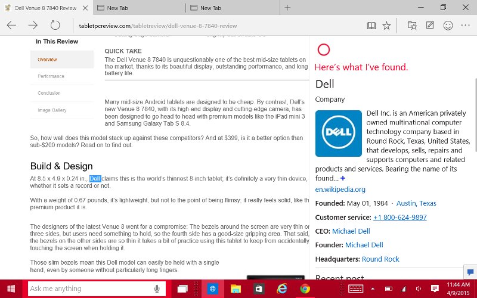The width and height of the screenshot is (477, 298).
Task: Click the battery status tray icon
Action: point(389,289)
